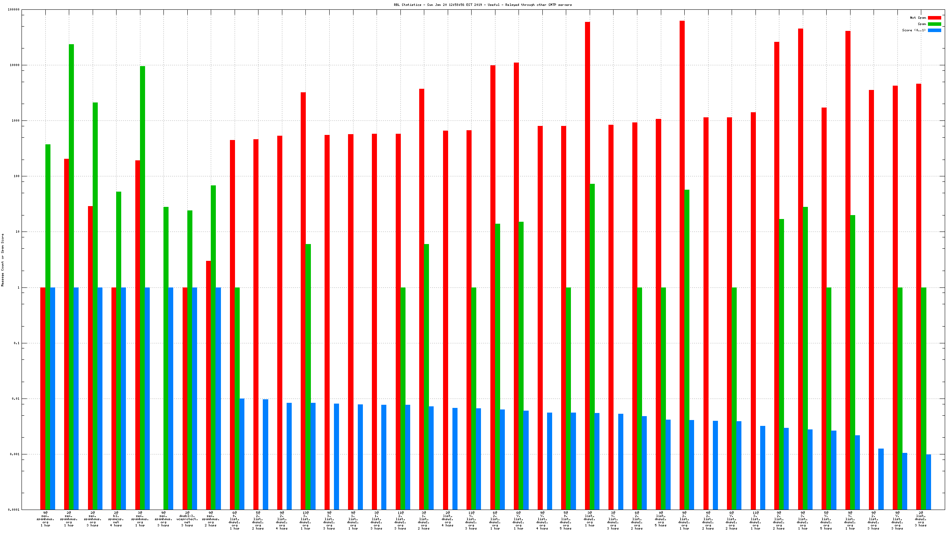Viewport: 951px width, 535px height.
Task: Click the dnsbl-3.uceprotect.net 3 hops axis label
Action: point(187,519)
